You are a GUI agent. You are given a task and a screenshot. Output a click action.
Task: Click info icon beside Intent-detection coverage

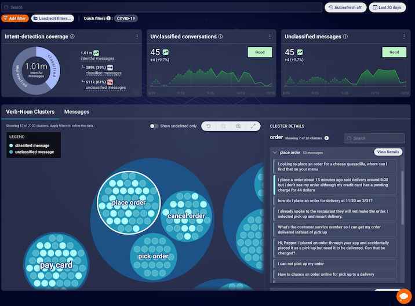click(72, 37)
